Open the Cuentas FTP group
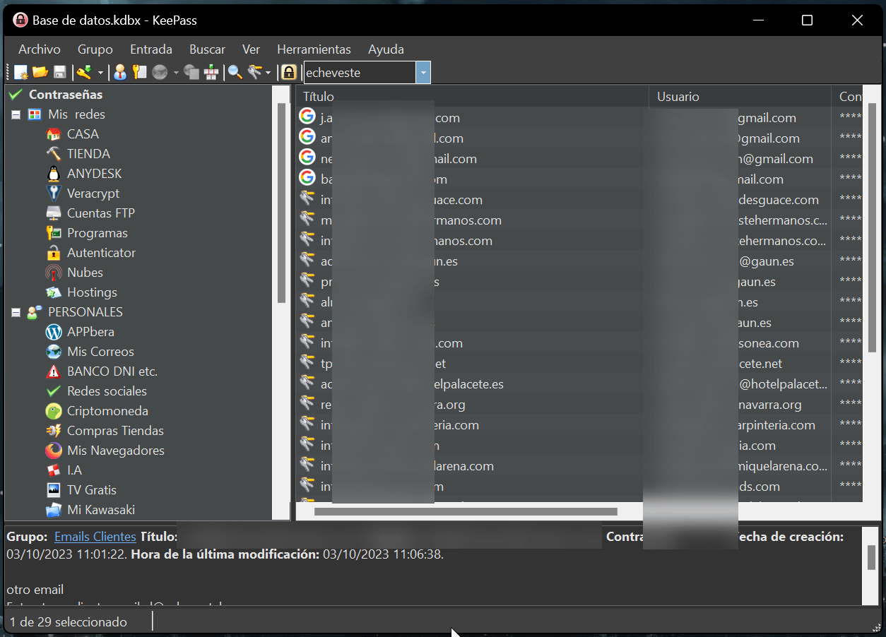886x637 pixels. coord(101,213)
